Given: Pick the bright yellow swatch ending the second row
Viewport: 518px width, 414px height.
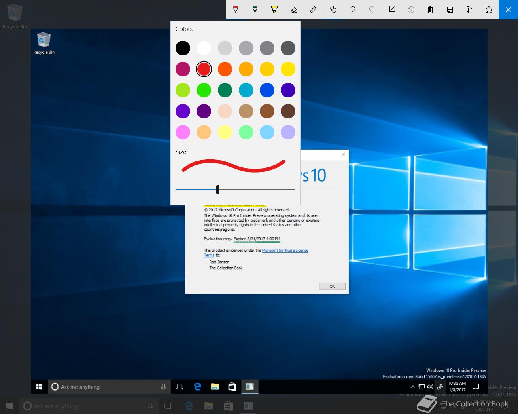Looking at the screenshot, I should click(288, 69).
